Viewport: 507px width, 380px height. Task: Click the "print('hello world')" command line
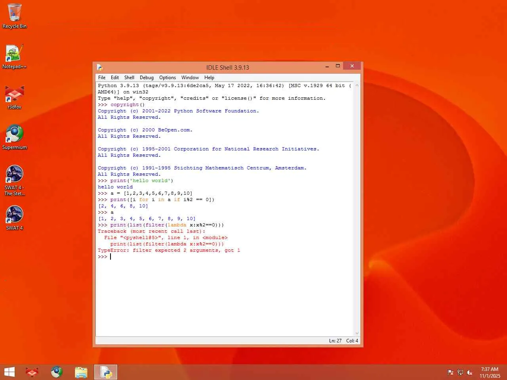[x=135, y=180]
